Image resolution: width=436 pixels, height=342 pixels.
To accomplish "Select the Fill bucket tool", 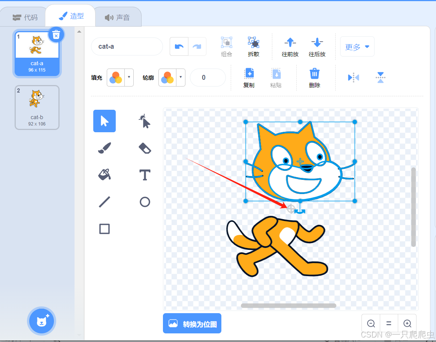I will pos(105,175).
